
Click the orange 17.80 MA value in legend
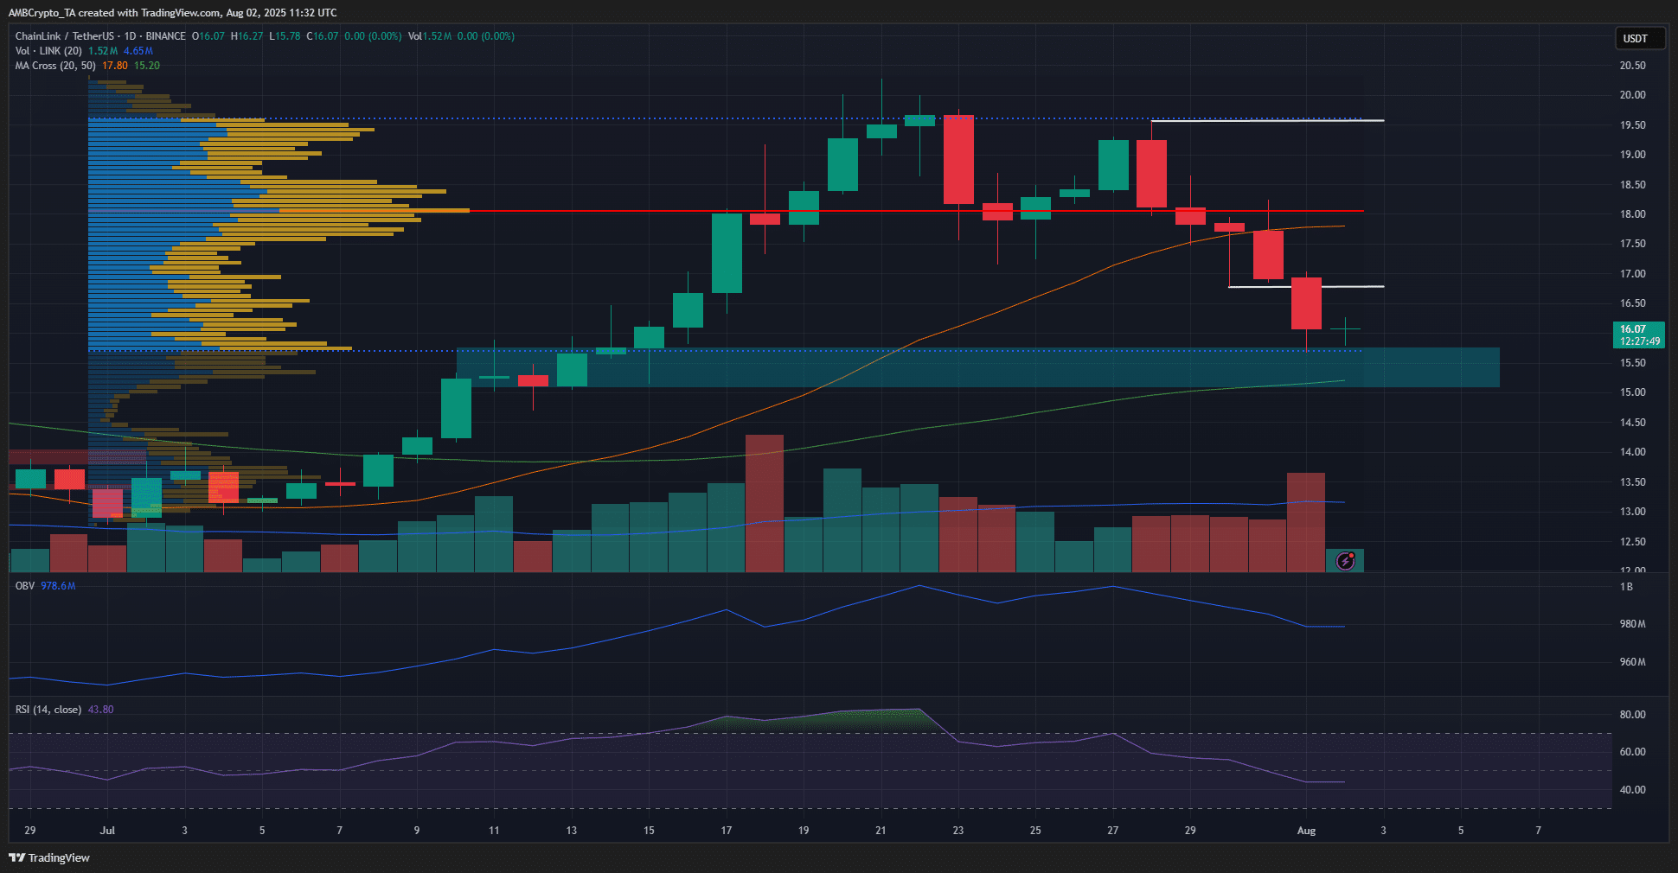click(x=114, y=66)
